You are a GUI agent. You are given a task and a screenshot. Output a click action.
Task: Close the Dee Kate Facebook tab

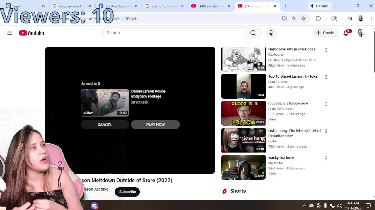tap(136, 6)
